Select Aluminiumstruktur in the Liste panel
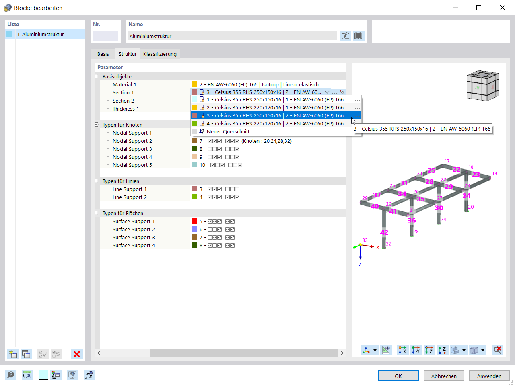515x386 pixels. [45, 34]
